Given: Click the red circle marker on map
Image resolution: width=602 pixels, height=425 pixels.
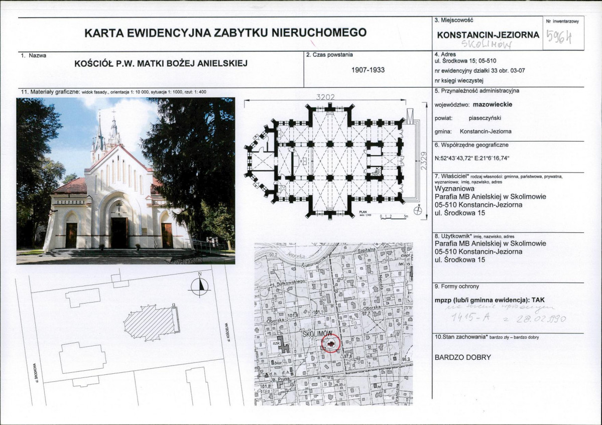Looking at the screenshot, I should pos(331,343).
